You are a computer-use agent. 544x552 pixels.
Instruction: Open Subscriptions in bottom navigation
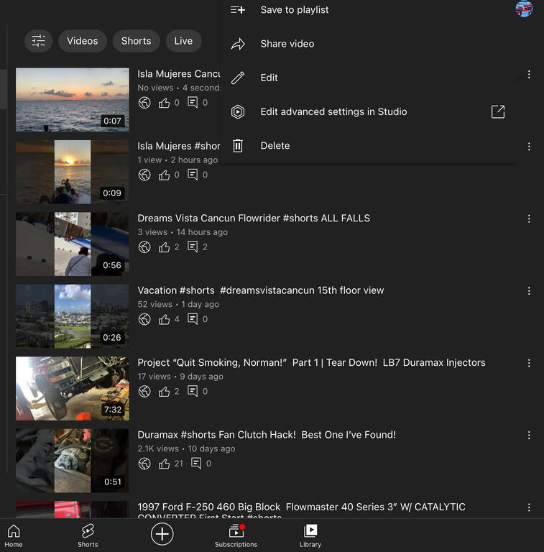click(x=236, y=535)
